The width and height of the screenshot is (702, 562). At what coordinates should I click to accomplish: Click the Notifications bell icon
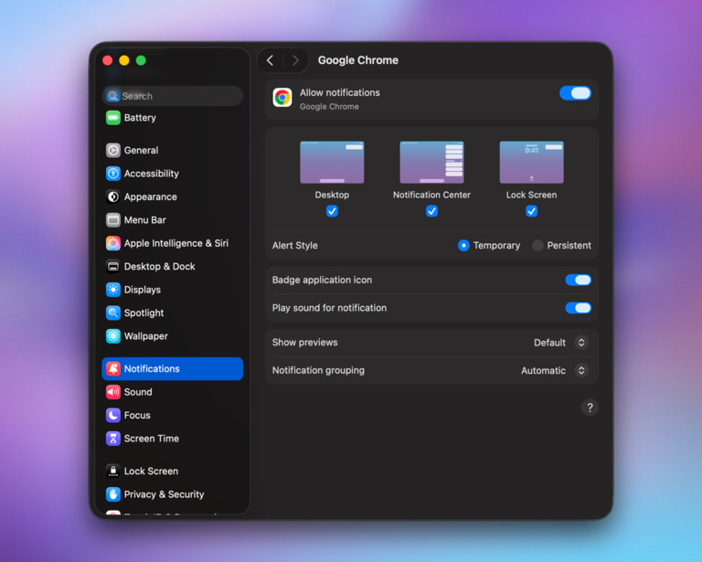112,368
